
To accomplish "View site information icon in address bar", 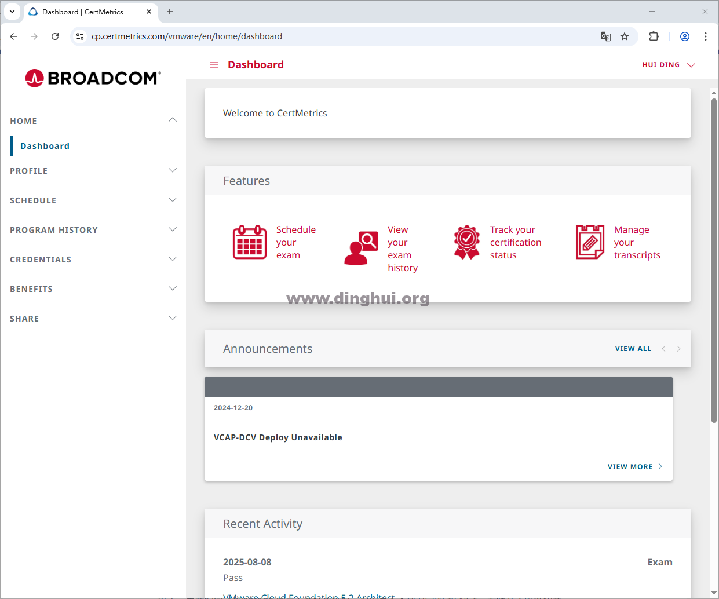I will point(80,36).
